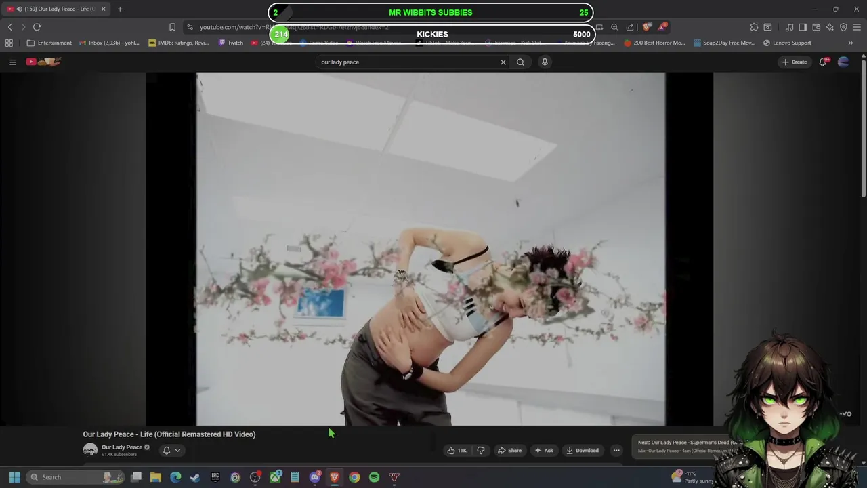Open the Lenovo Support bookmark
The image size is (867, 488).
[787, 43]
